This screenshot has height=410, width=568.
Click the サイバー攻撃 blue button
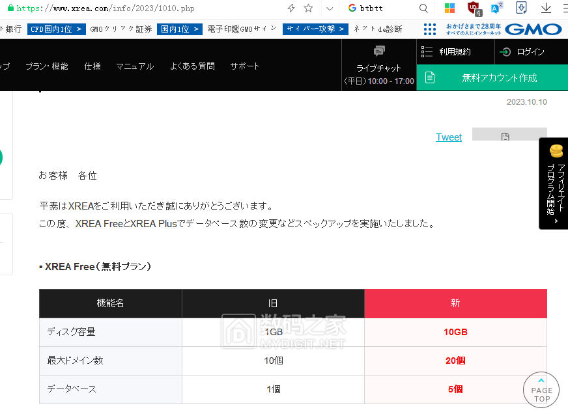[315, 29]
